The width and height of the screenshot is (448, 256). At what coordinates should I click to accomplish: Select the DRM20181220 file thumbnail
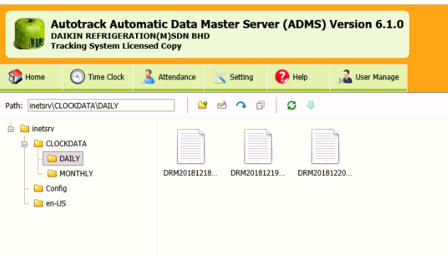pyautogui.click(x=325, y=153)
